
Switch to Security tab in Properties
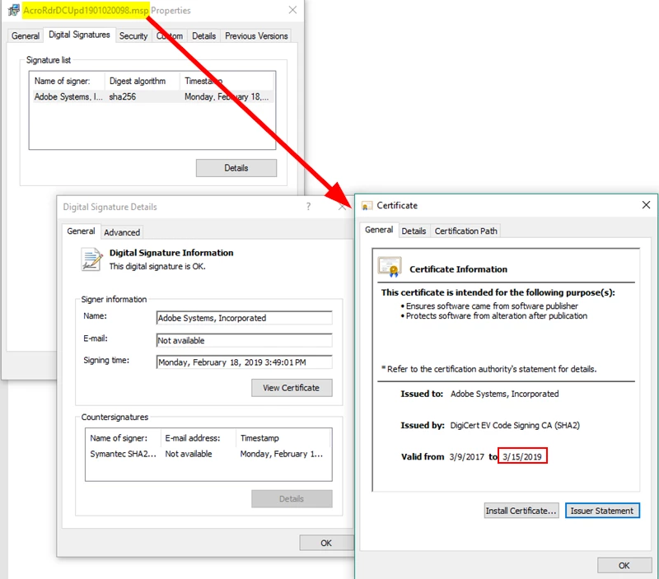[x=133, y=36]
